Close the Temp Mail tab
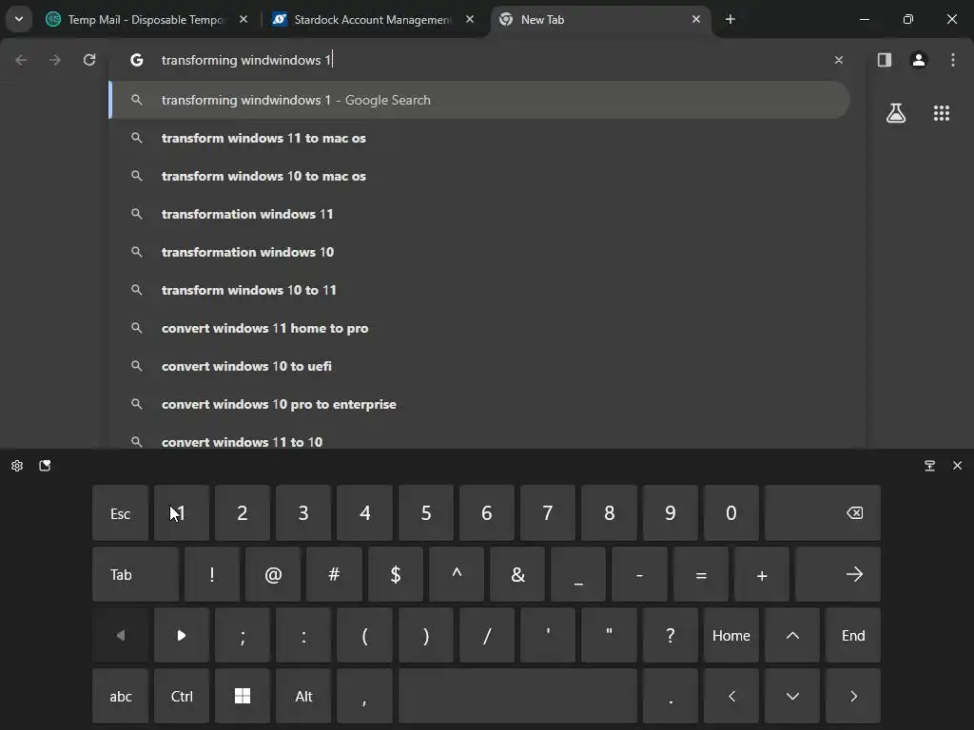The width and height of the screenshot is (974, 730). click(x=243, y=19)
